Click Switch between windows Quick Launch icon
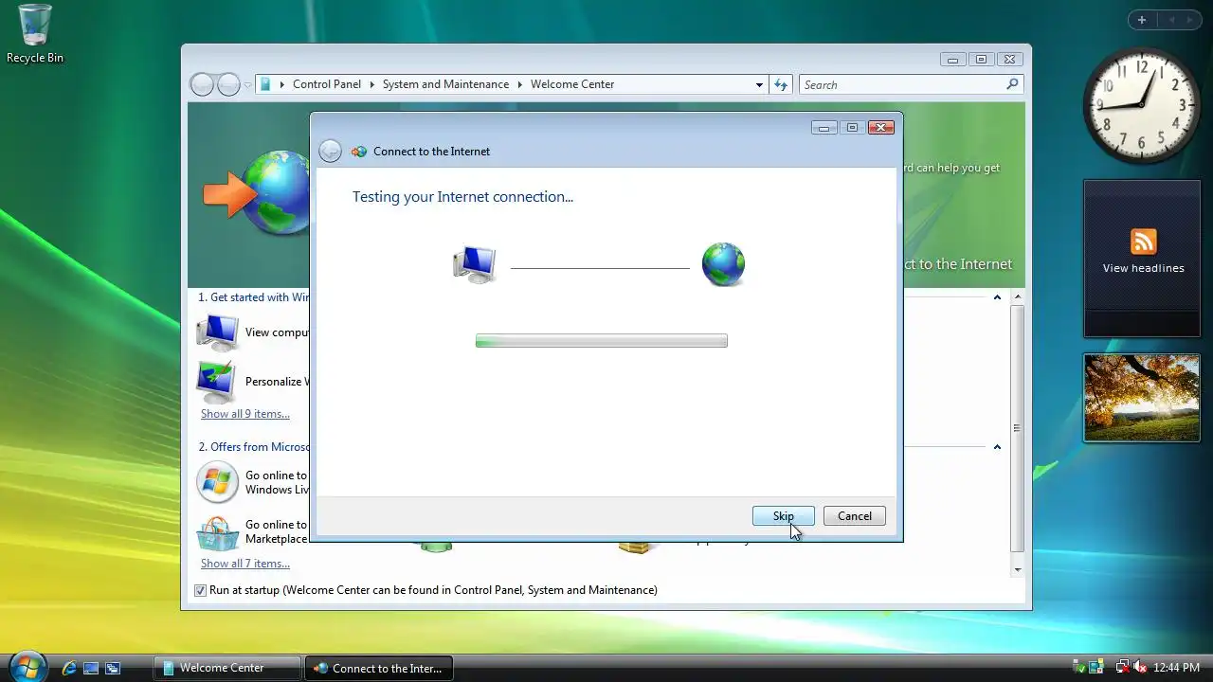 (113, 668)
